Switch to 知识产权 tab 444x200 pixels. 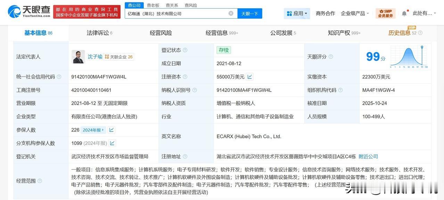point(344,33)
